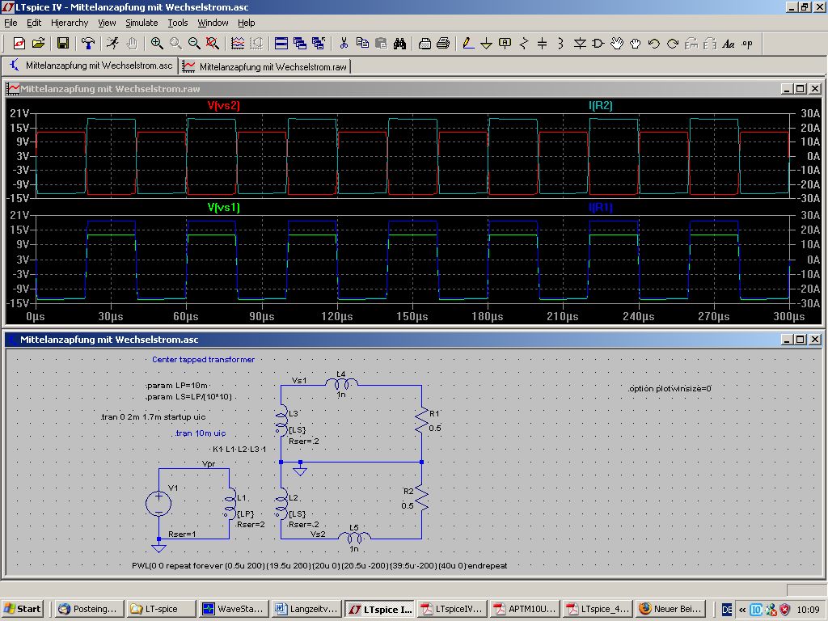Open the File menu
828x621 pixels.
pos(11,23)
